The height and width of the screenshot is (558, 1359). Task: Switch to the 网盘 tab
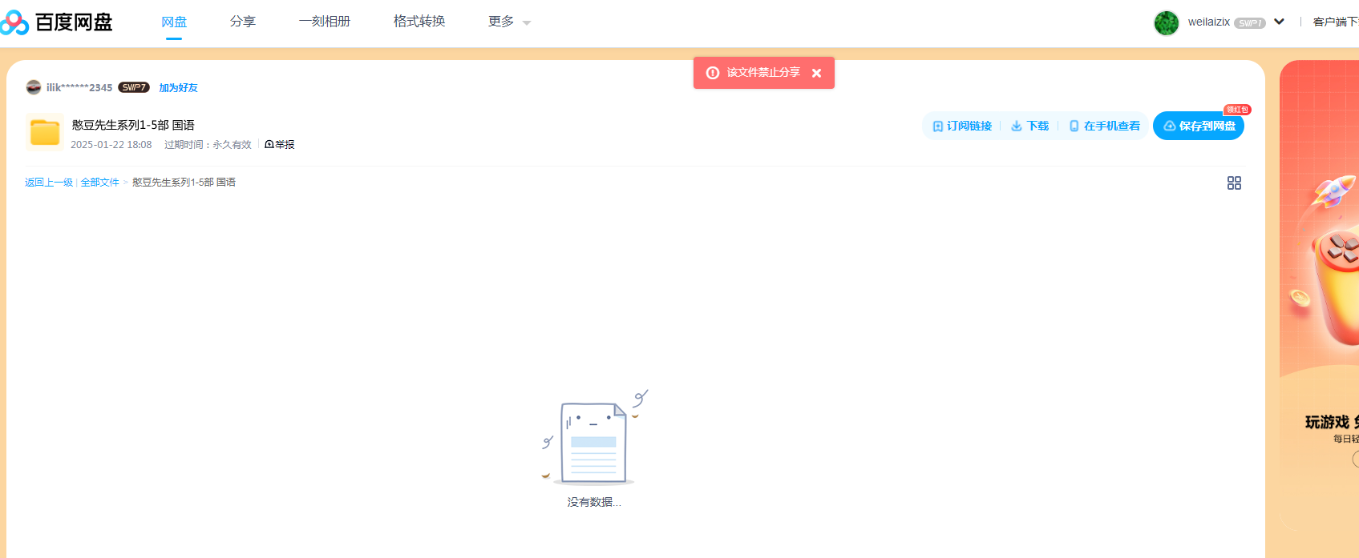pyautogui.click(x=174, y=22)
